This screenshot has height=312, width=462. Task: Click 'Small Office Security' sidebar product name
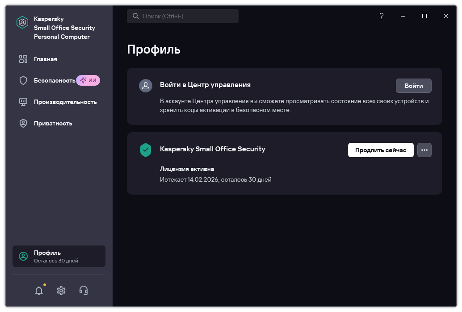[x=64, y=28]
